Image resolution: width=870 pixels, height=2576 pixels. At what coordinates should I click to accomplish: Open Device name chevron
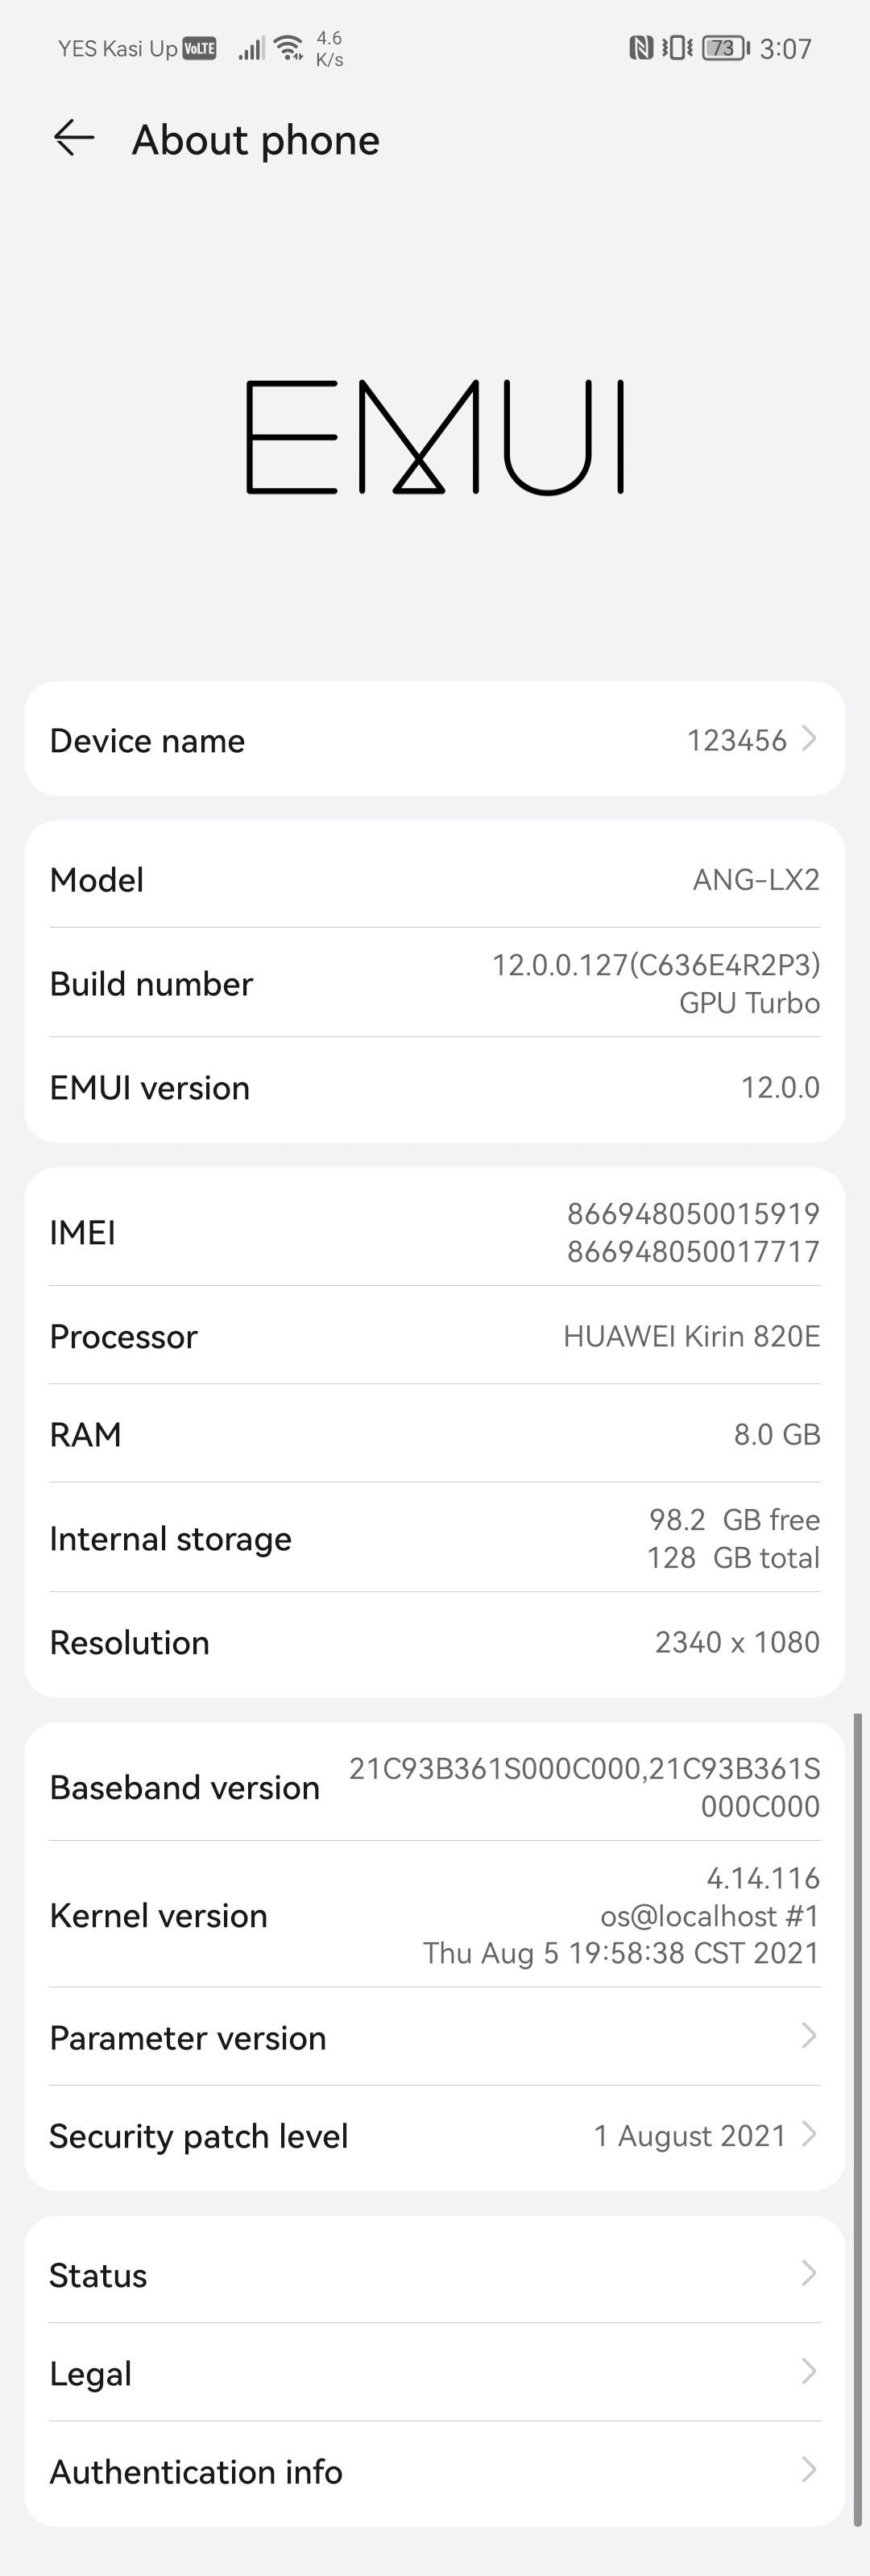tap(810, 739)
